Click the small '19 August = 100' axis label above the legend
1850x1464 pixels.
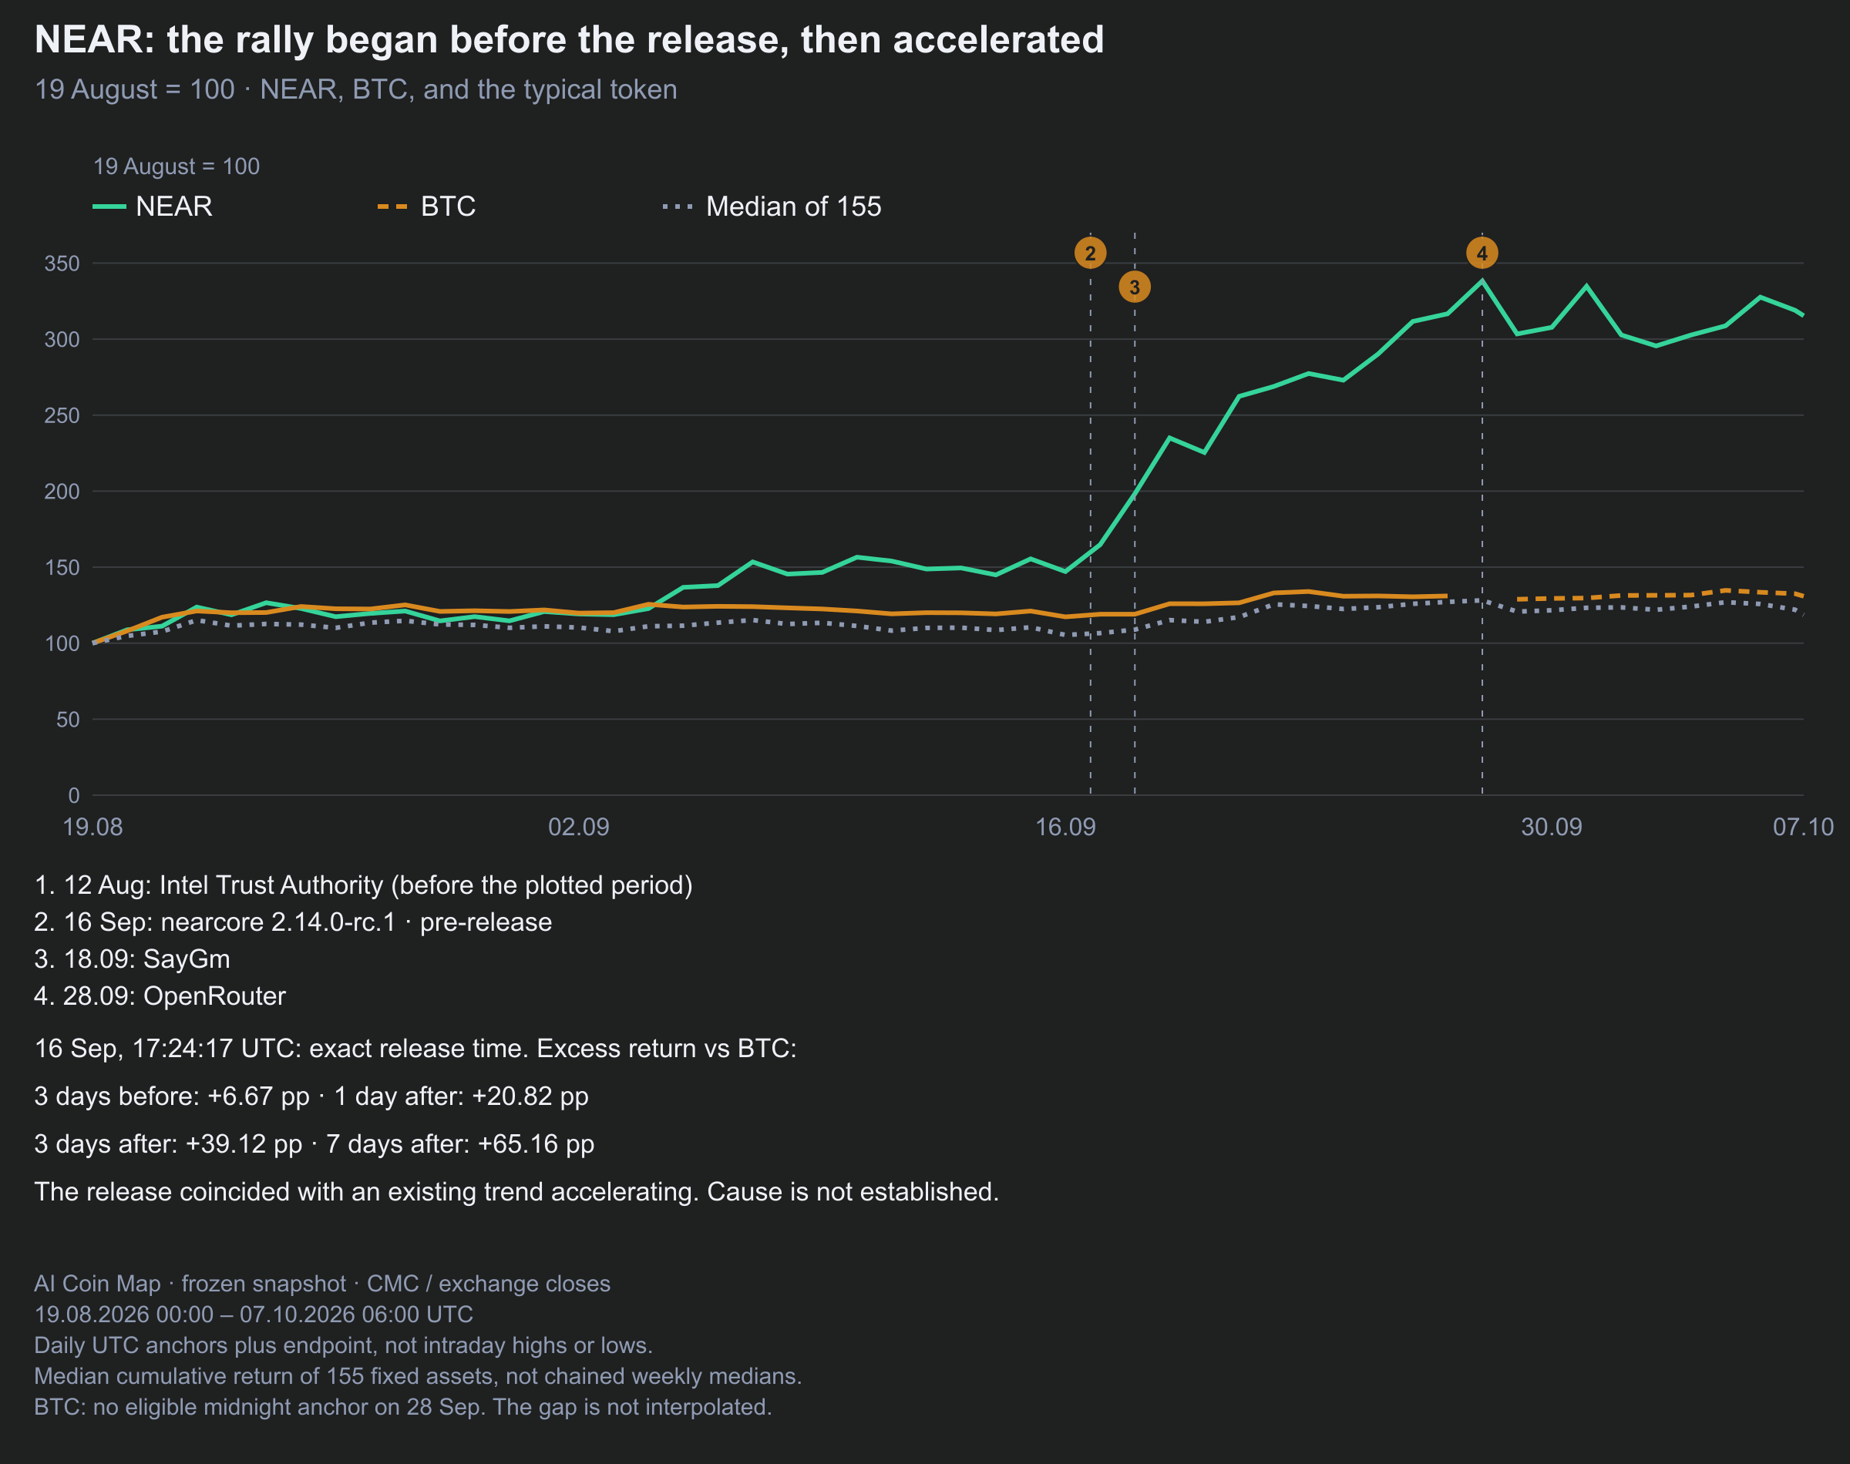(x=177, y=166)
